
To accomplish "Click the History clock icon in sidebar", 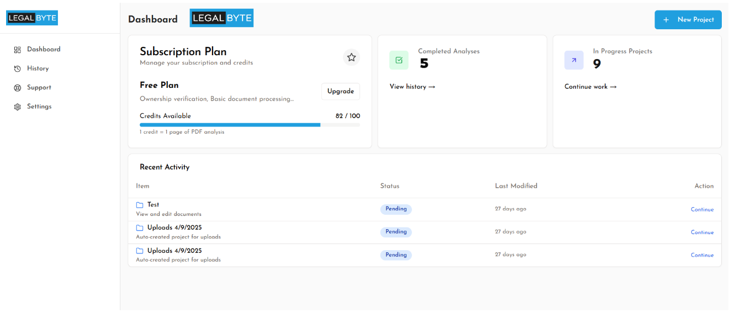I will (x=17, y=68).
